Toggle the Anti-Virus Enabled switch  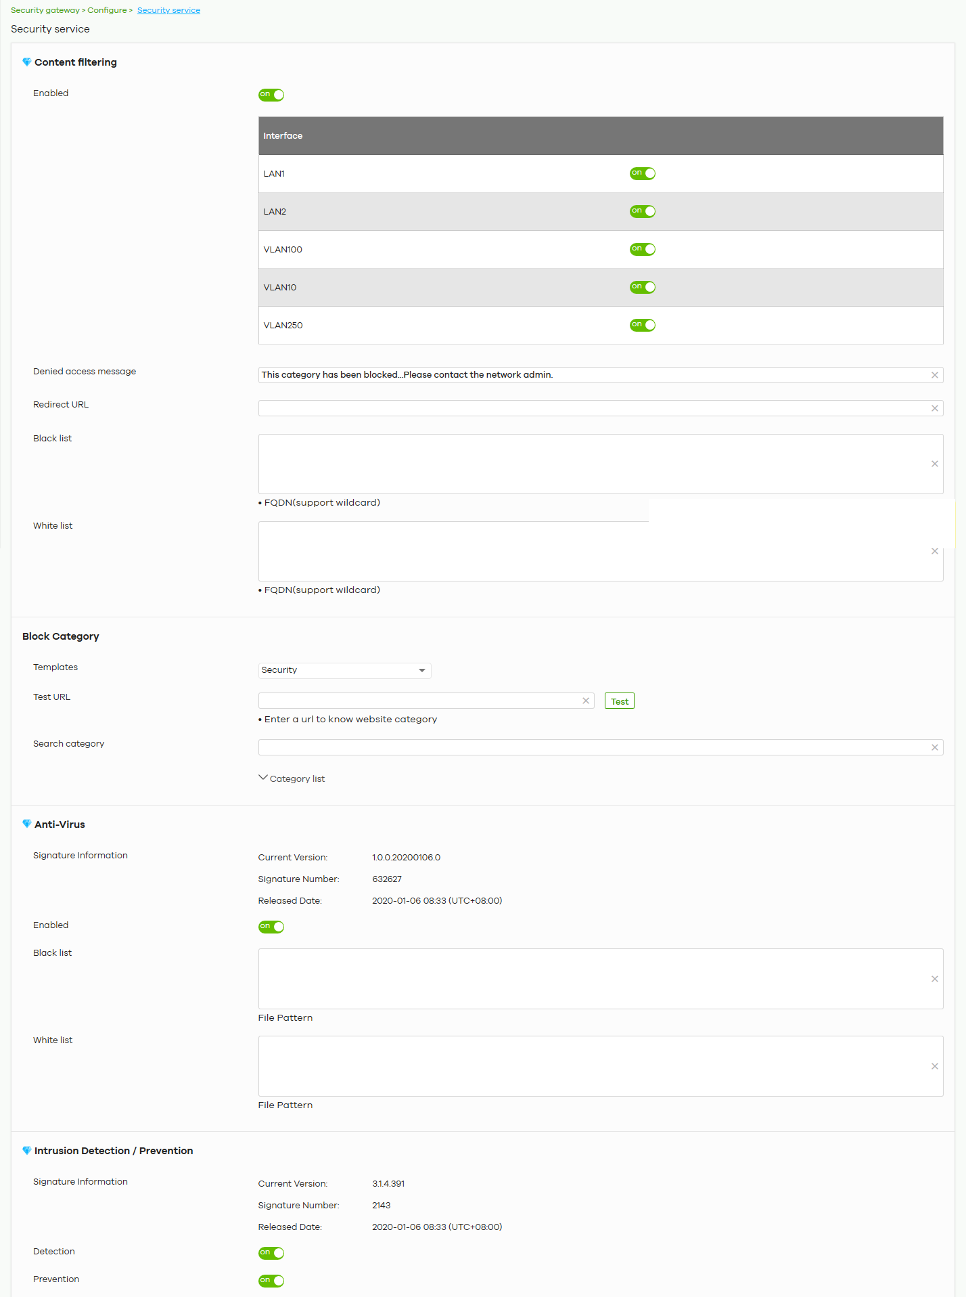coord(271,927)
